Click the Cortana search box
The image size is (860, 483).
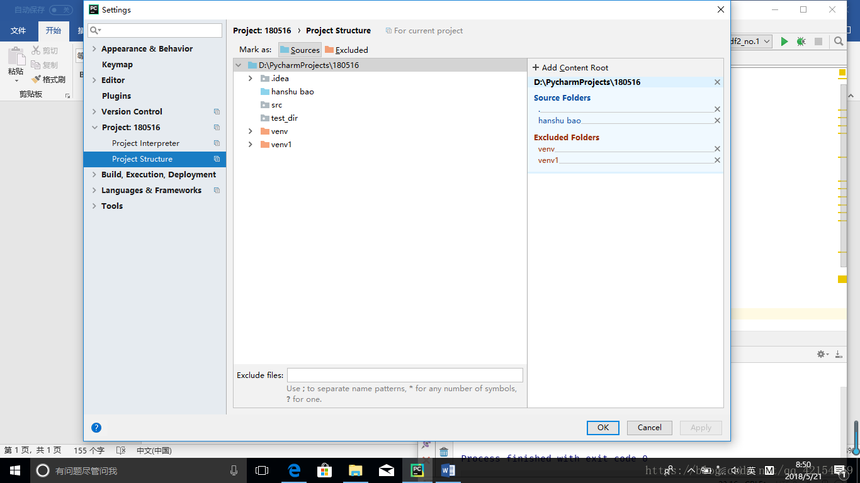point(138,470)
